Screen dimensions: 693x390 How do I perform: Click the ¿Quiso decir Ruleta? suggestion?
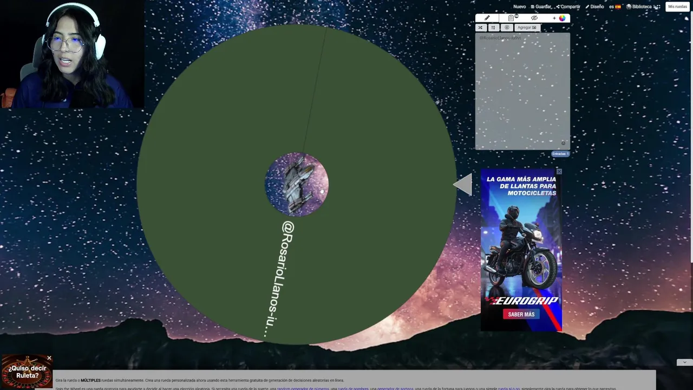pyautogui.click(x=27, y=372)
